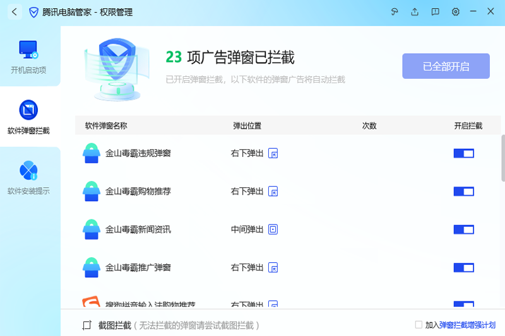Screen dimensions: 505x336
Task: Close the 权限管理 window
Action: click(x=490, y=11)
